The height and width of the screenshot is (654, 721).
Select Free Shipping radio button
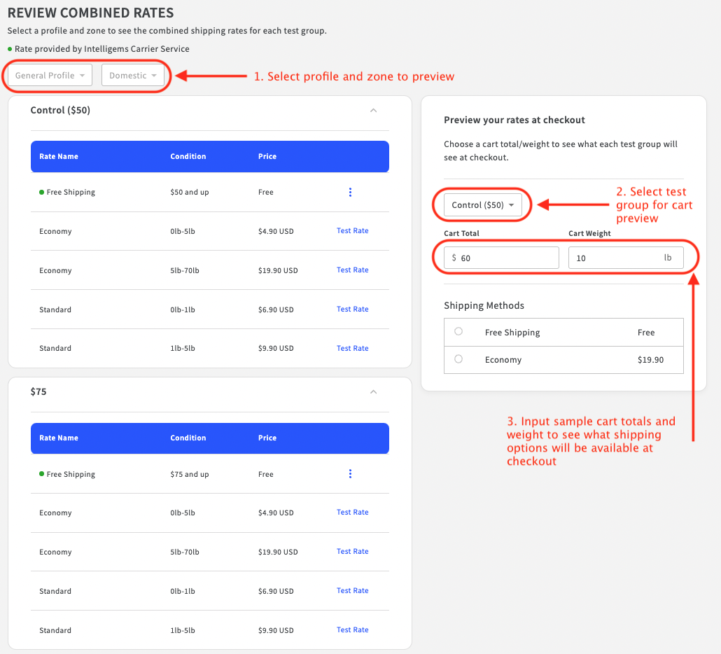pyautogui.click(x=458, y=332)
